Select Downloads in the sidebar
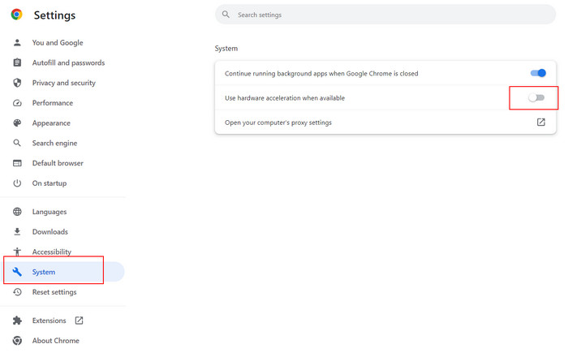 pyautogui.click(x=50, y=232)
